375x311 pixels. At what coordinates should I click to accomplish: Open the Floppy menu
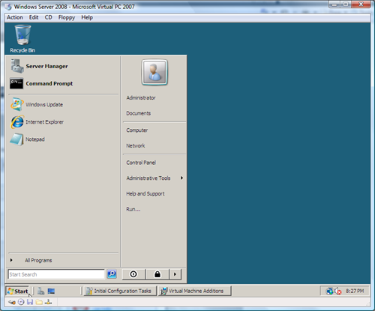(67, 17)
